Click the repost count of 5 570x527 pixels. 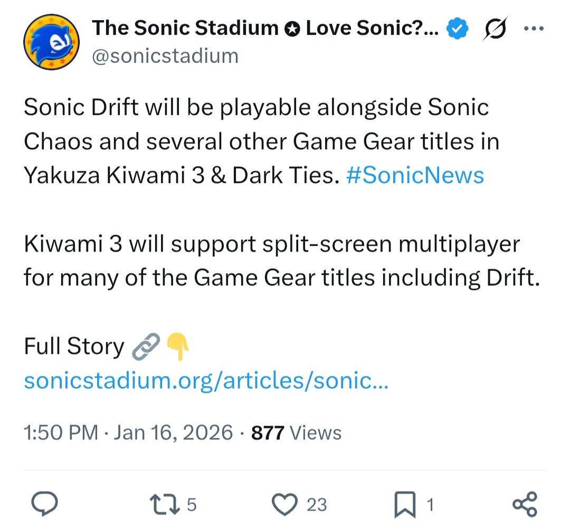pyautogui.click(x=192, y=505)
